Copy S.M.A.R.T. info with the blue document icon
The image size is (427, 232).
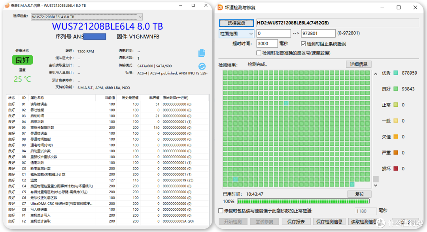tap(202, 53)
